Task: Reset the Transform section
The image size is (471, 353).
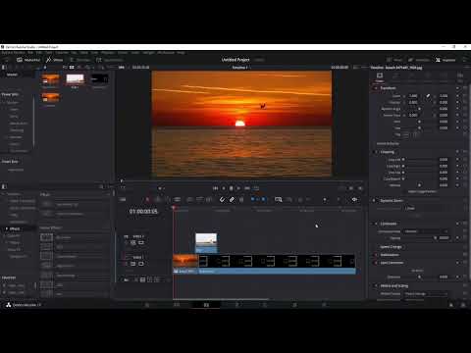Action: (x=465, y=88)
